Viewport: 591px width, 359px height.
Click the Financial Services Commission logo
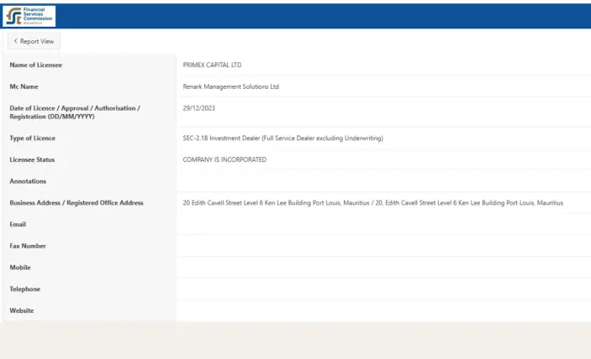coord(29,16)
